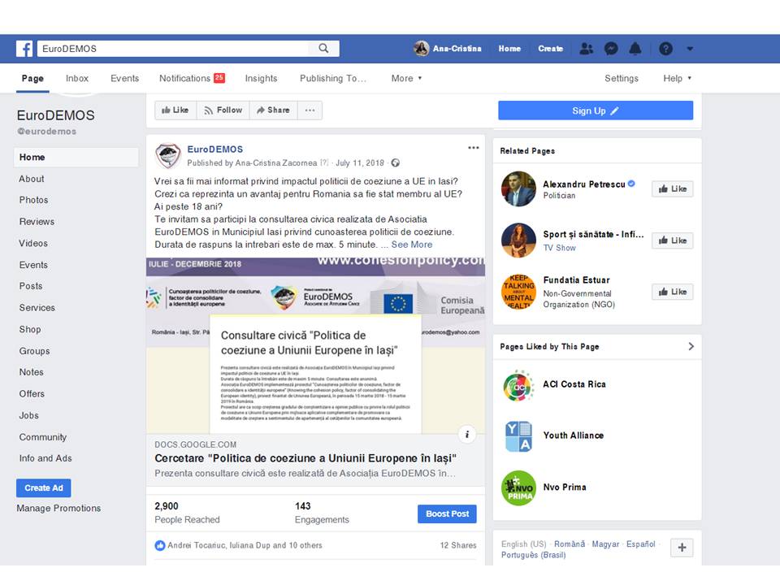Click the Create Ad button
The height and width of the screenshot is (585, 780).
[x=44, y=488]
